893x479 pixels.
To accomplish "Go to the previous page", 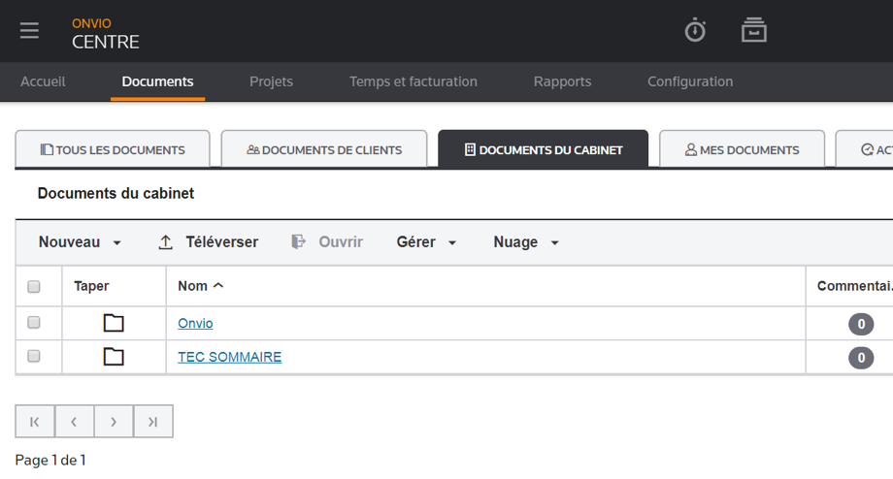I will coord(74,422).
